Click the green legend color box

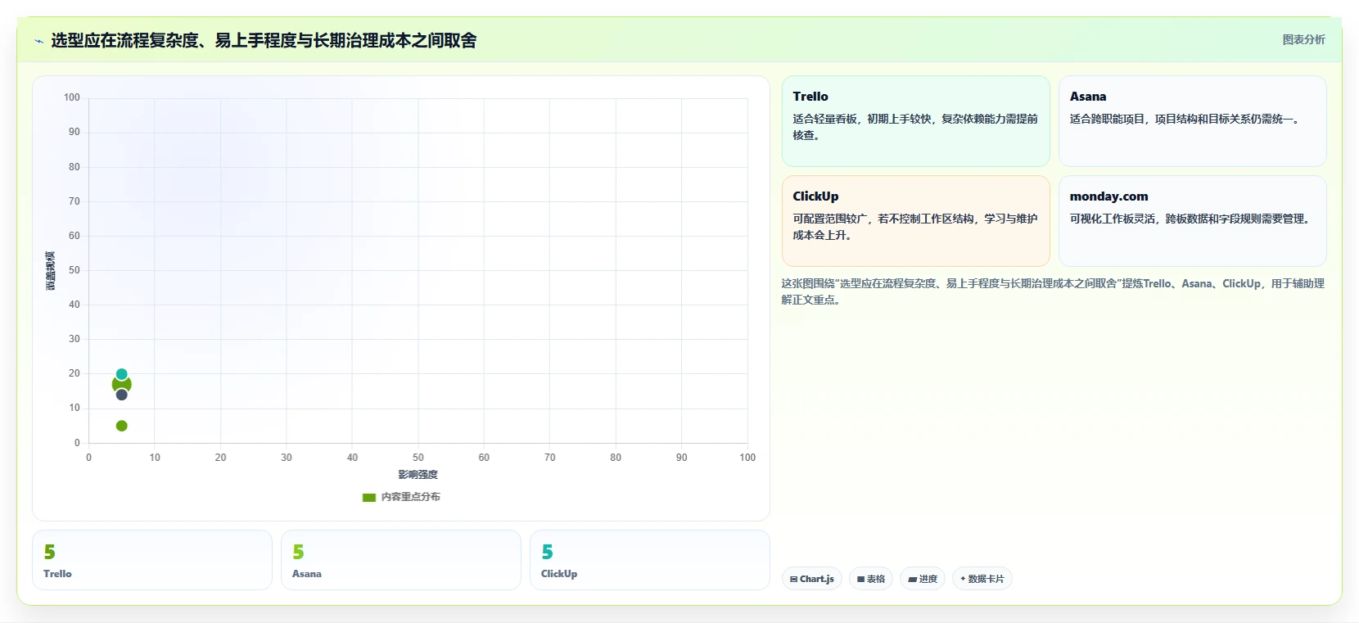(369, 497)
